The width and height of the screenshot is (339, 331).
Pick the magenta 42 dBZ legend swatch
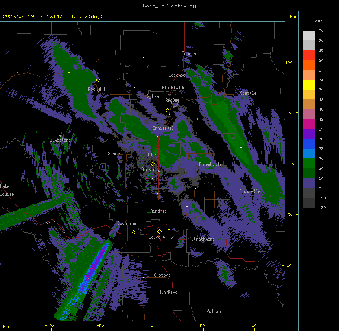309,124
